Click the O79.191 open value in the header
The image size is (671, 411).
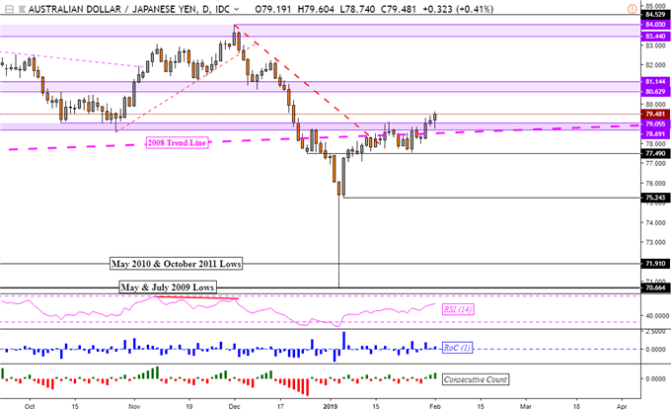click(272, 9)
